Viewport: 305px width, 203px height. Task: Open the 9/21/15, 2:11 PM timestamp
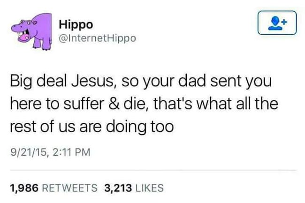tap(50, 152)
